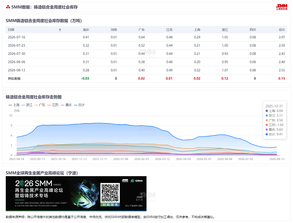293x223 pixels.
Task: Click the SMM全球再生金属产业高峰论坛 heading
Action: pos(42,173)
